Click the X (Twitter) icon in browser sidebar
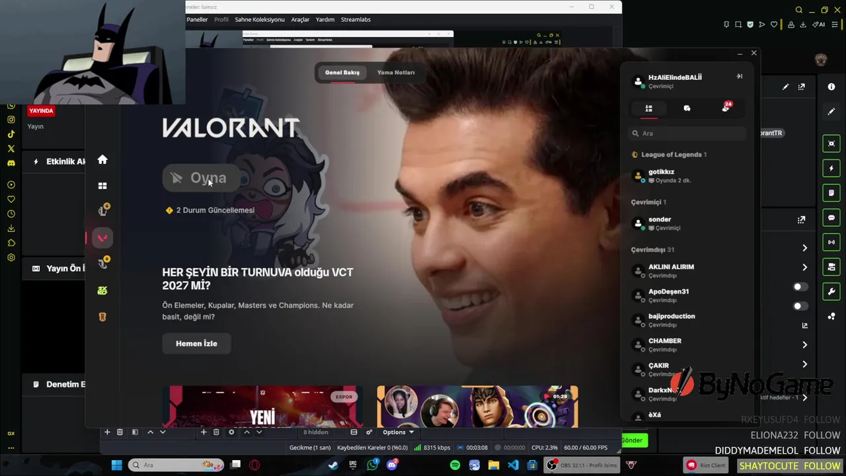The height and width of the screenshot is (476, 846). point(11,149)
